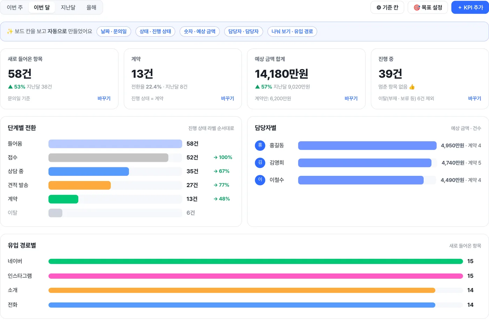The height and width of the screenshot is (324, 489).
Task: Click the light blue 들어옴 funnel bar
Action: (115, 144)
